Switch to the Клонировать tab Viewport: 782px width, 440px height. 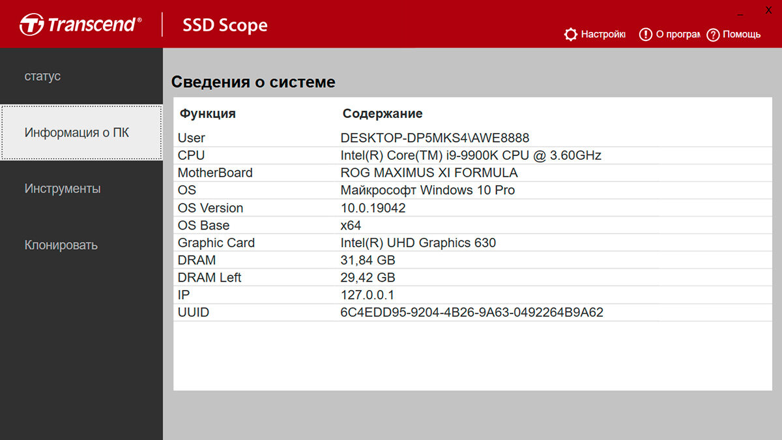click(x=81, y=245)
